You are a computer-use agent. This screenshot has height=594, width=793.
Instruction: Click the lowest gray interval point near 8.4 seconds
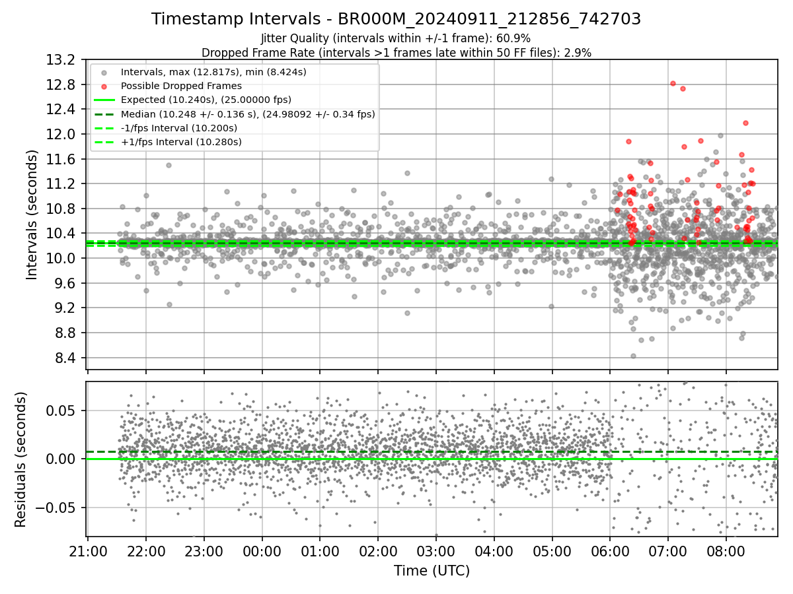click(633, 356)
